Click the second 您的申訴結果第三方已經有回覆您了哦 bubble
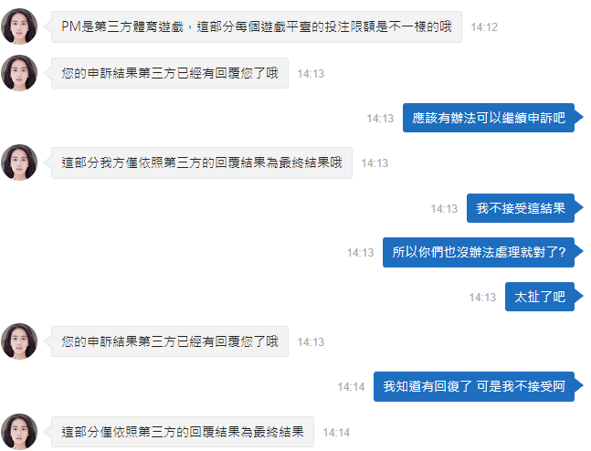 170,341
